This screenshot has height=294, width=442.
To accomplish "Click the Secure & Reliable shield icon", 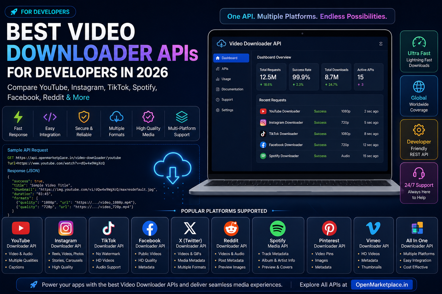I will point(84,117).
